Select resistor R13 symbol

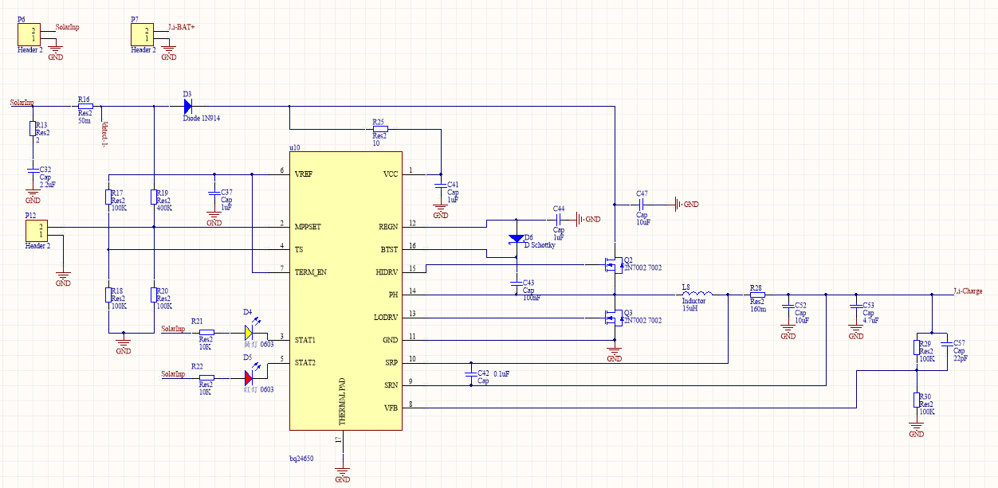tap(33, 129)
